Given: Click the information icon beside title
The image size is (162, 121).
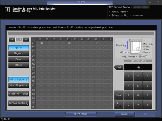Looking at the screenshot, I should 7,10.
